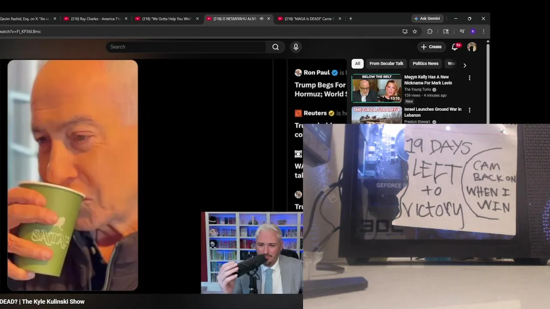Click the Kyle Kulinski Show video title
This screenshot has width=550, height=309.
(42, 302)
